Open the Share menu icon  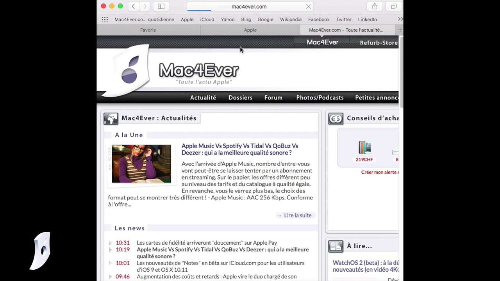point(375,6)
